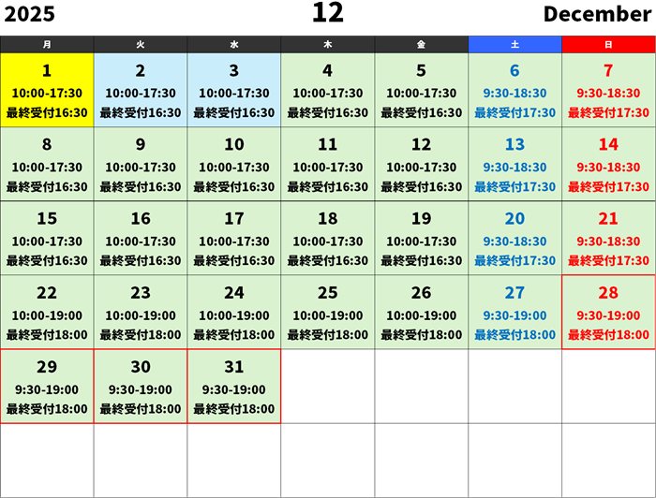The height and width of the screenshot is (498, 656).
Task: Select day 25 calendar cell
Action: [x=328, y=312]
